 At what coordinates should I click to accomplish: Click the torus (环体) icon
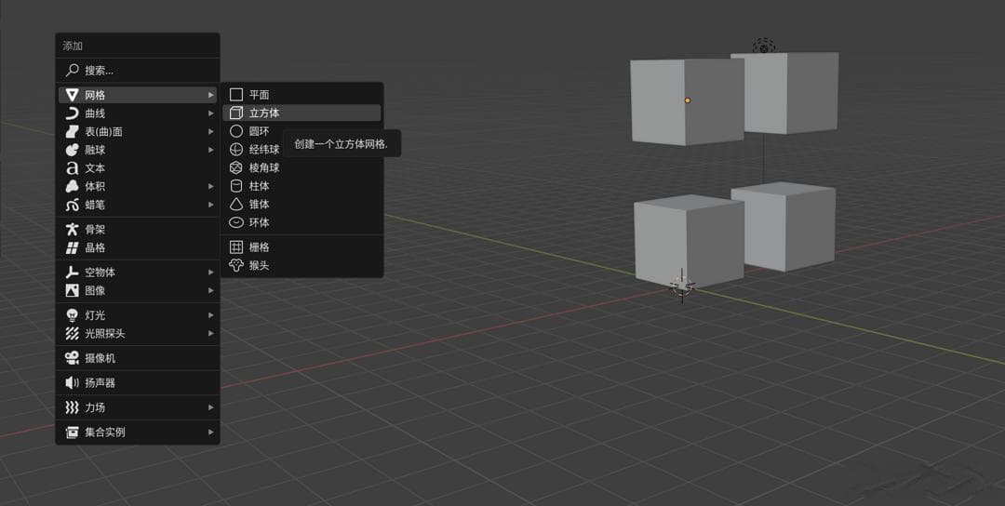(236, 222)
